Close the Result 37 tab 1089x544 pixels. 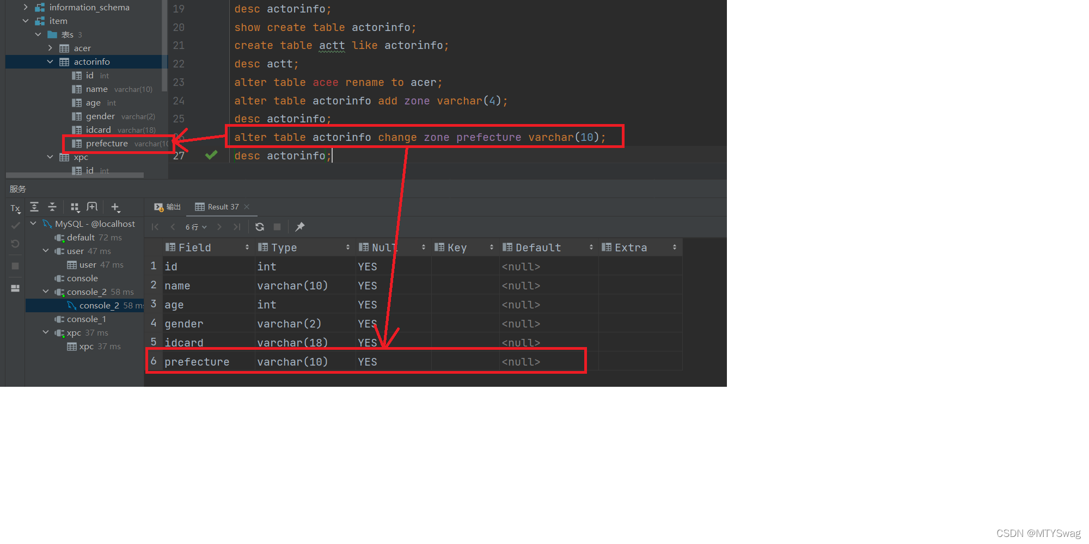coord(247,207)
